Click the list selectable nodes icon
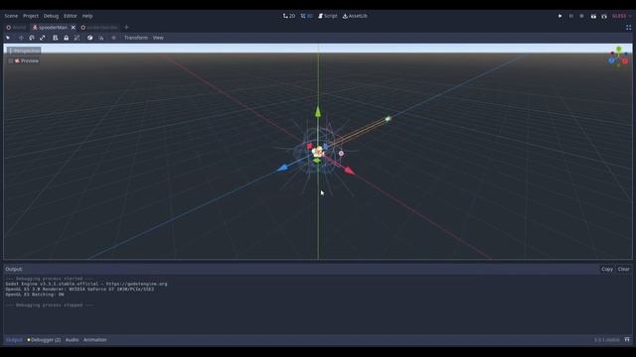 click(56, 38)
